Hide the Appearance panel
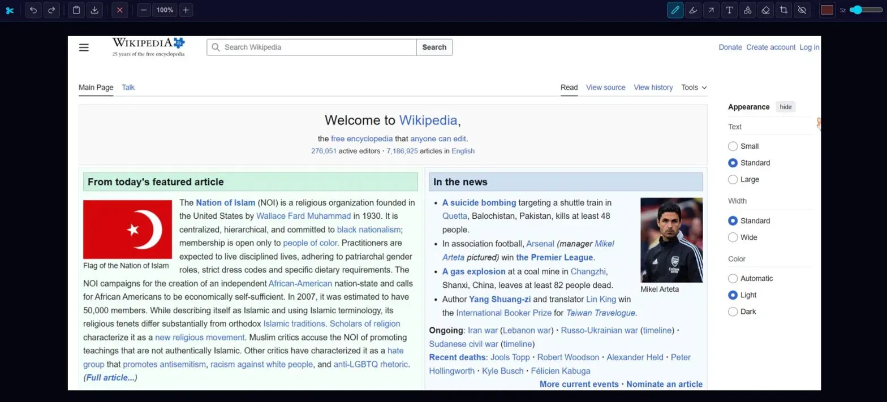 click(x=786, y=107)
